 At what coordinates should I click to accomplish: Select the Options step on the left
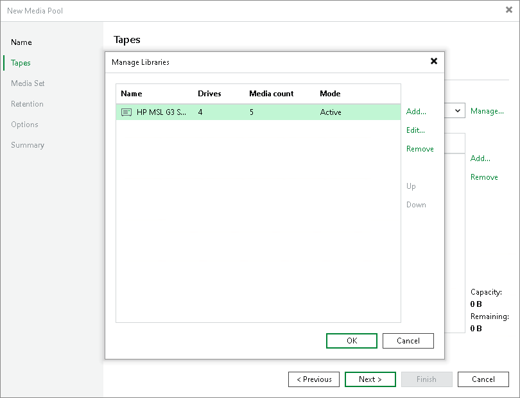pos(24,124)
